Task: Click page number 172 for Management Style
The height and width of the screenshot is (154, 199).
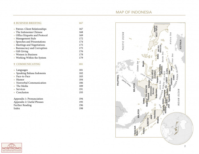Action: coord(81,38)
